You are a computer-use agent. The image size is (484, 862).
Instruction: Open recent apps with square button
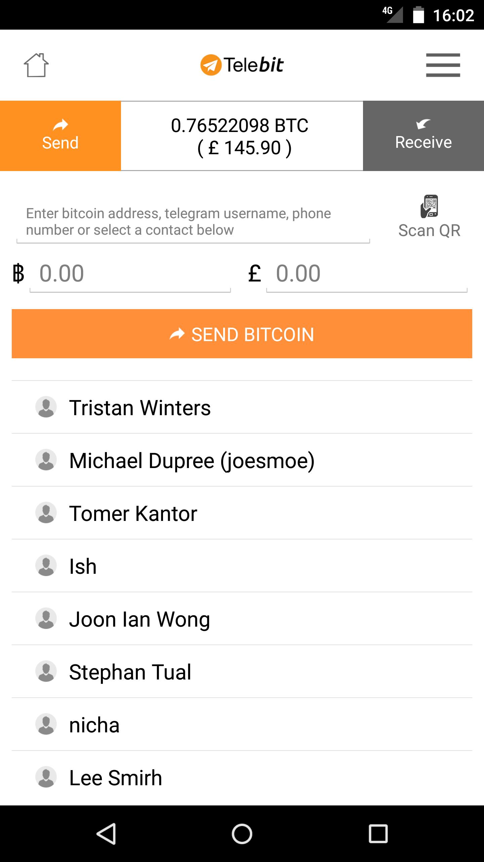point(378,834)
